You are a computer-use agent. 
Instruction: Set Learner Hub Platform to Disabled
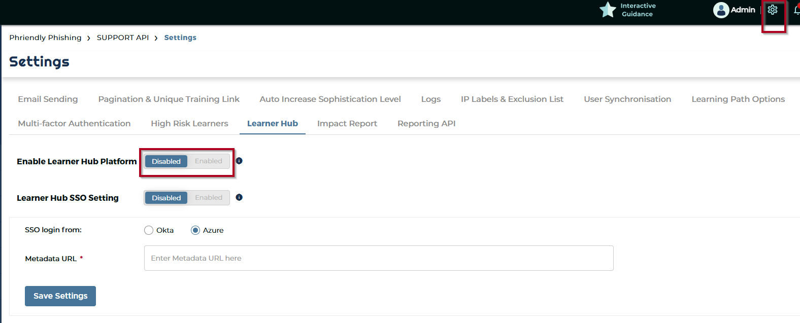pos(166,161)
